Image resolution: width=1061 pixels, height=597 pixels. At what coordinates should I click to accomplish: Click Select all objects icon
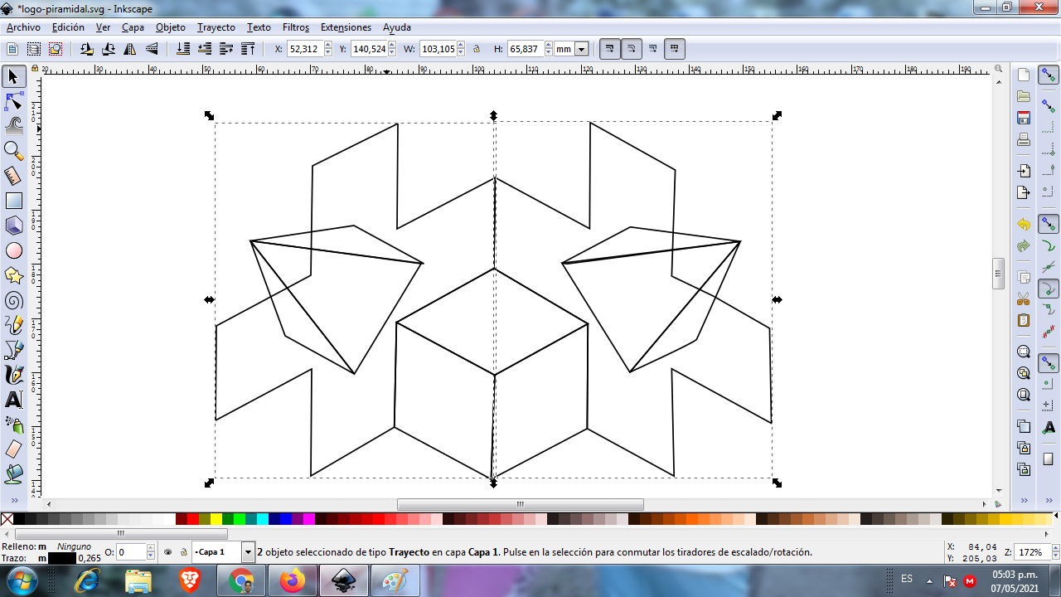12,49
